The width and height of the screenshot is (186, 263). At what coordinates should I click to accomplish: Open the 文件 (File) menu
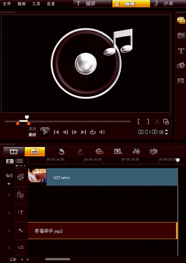coord(7,4)
